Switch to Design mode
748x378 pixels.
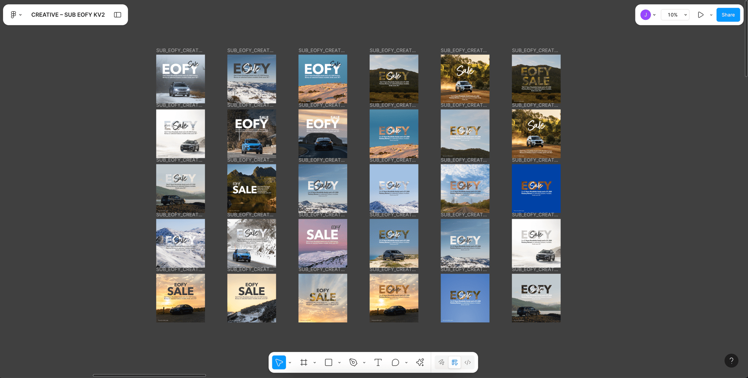pyautogui.click(x=455, y=362)
